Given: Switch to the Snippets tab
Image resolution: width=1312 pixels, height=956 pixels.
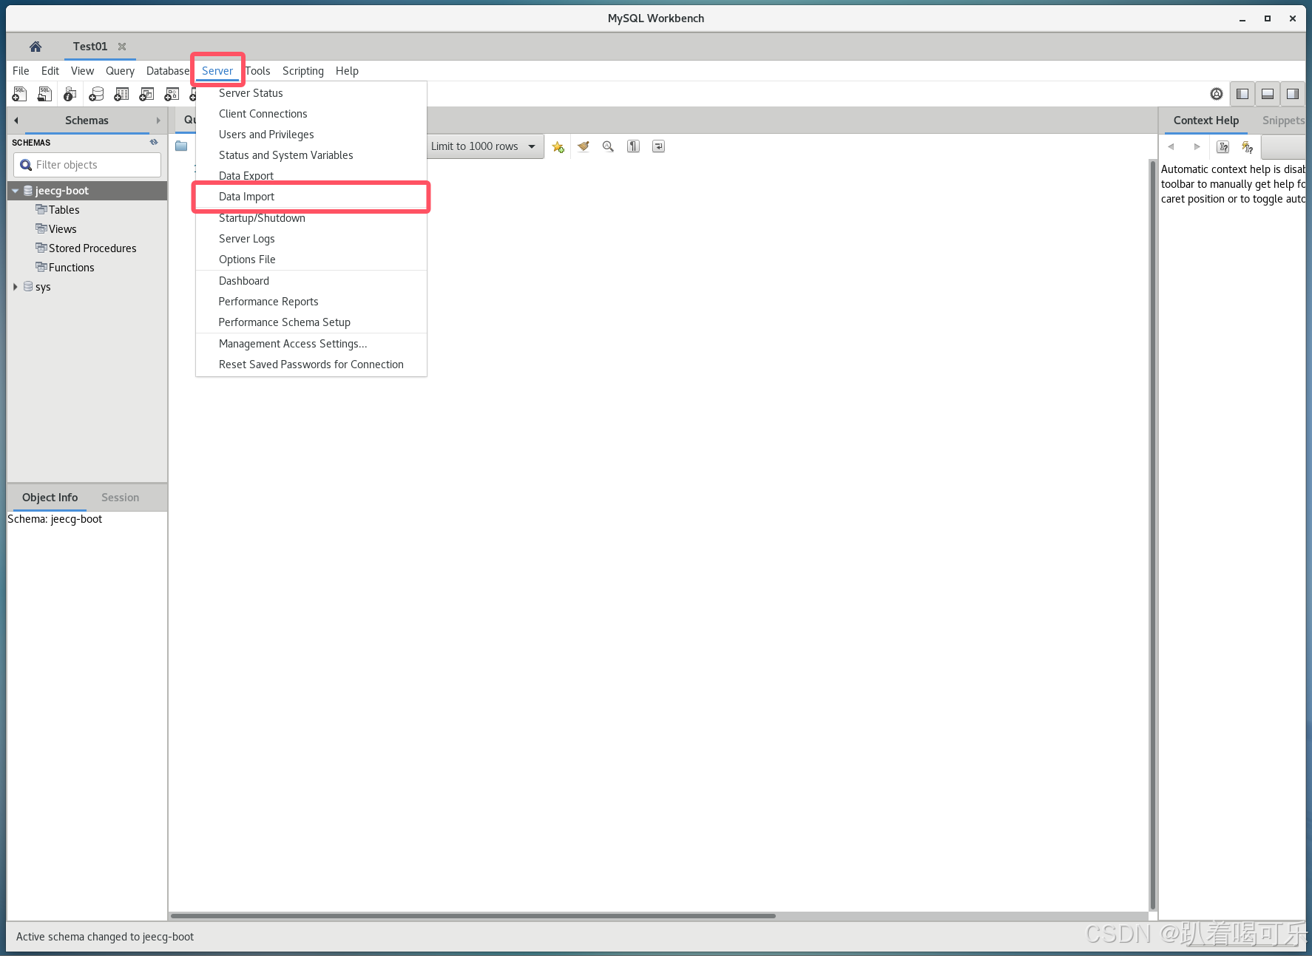Looking at the screenshot, I should click(1283, 121).
